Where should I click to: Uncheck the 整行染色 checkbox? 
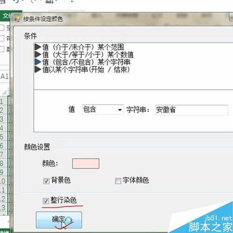pyautogui.click(x=46, y=201)
